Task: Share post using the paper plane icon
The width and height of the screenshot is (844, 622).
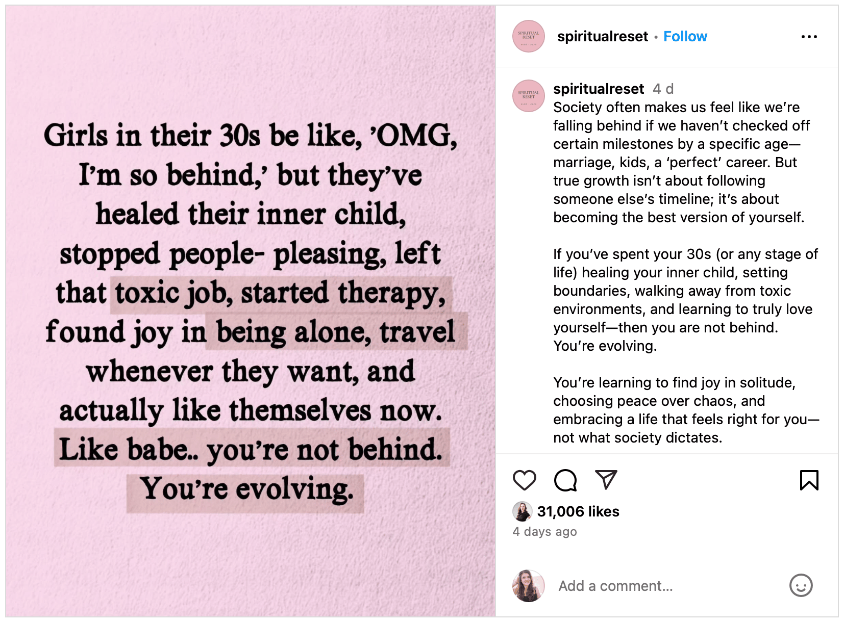Action: coord(606,480)
